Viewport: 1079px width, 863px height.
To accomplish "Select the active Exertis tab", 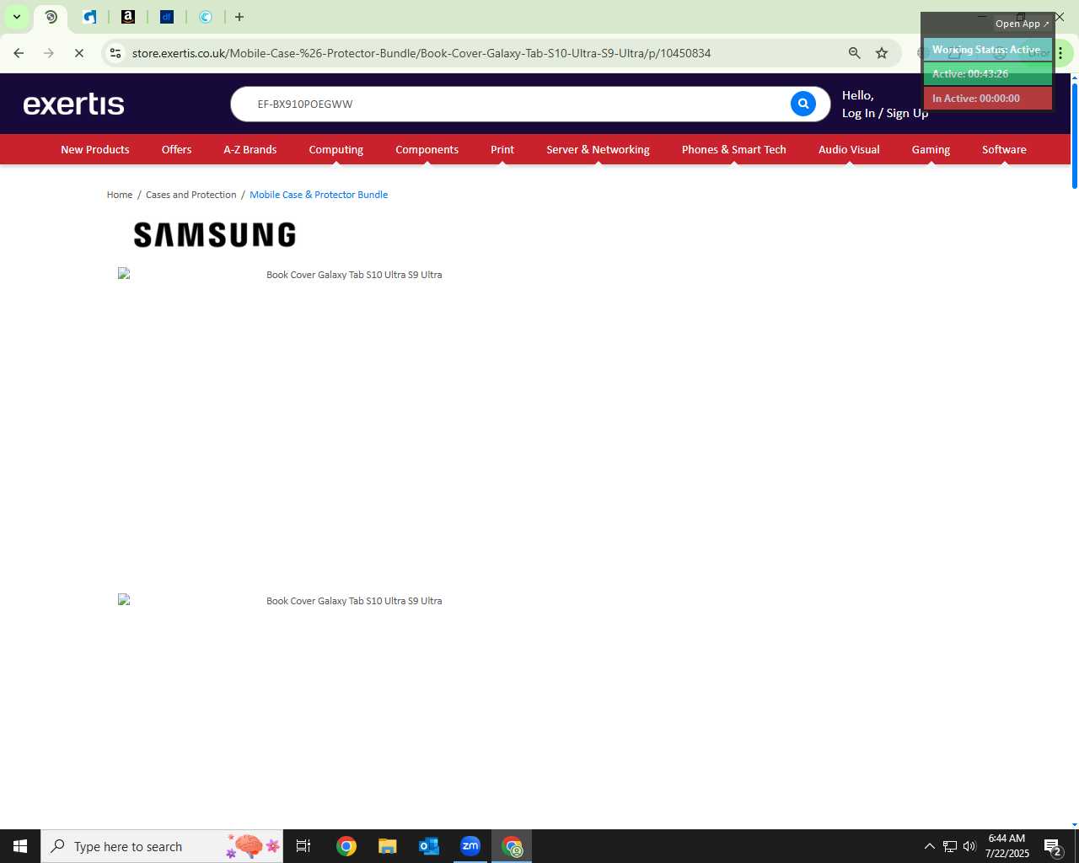I will [51, 17].
